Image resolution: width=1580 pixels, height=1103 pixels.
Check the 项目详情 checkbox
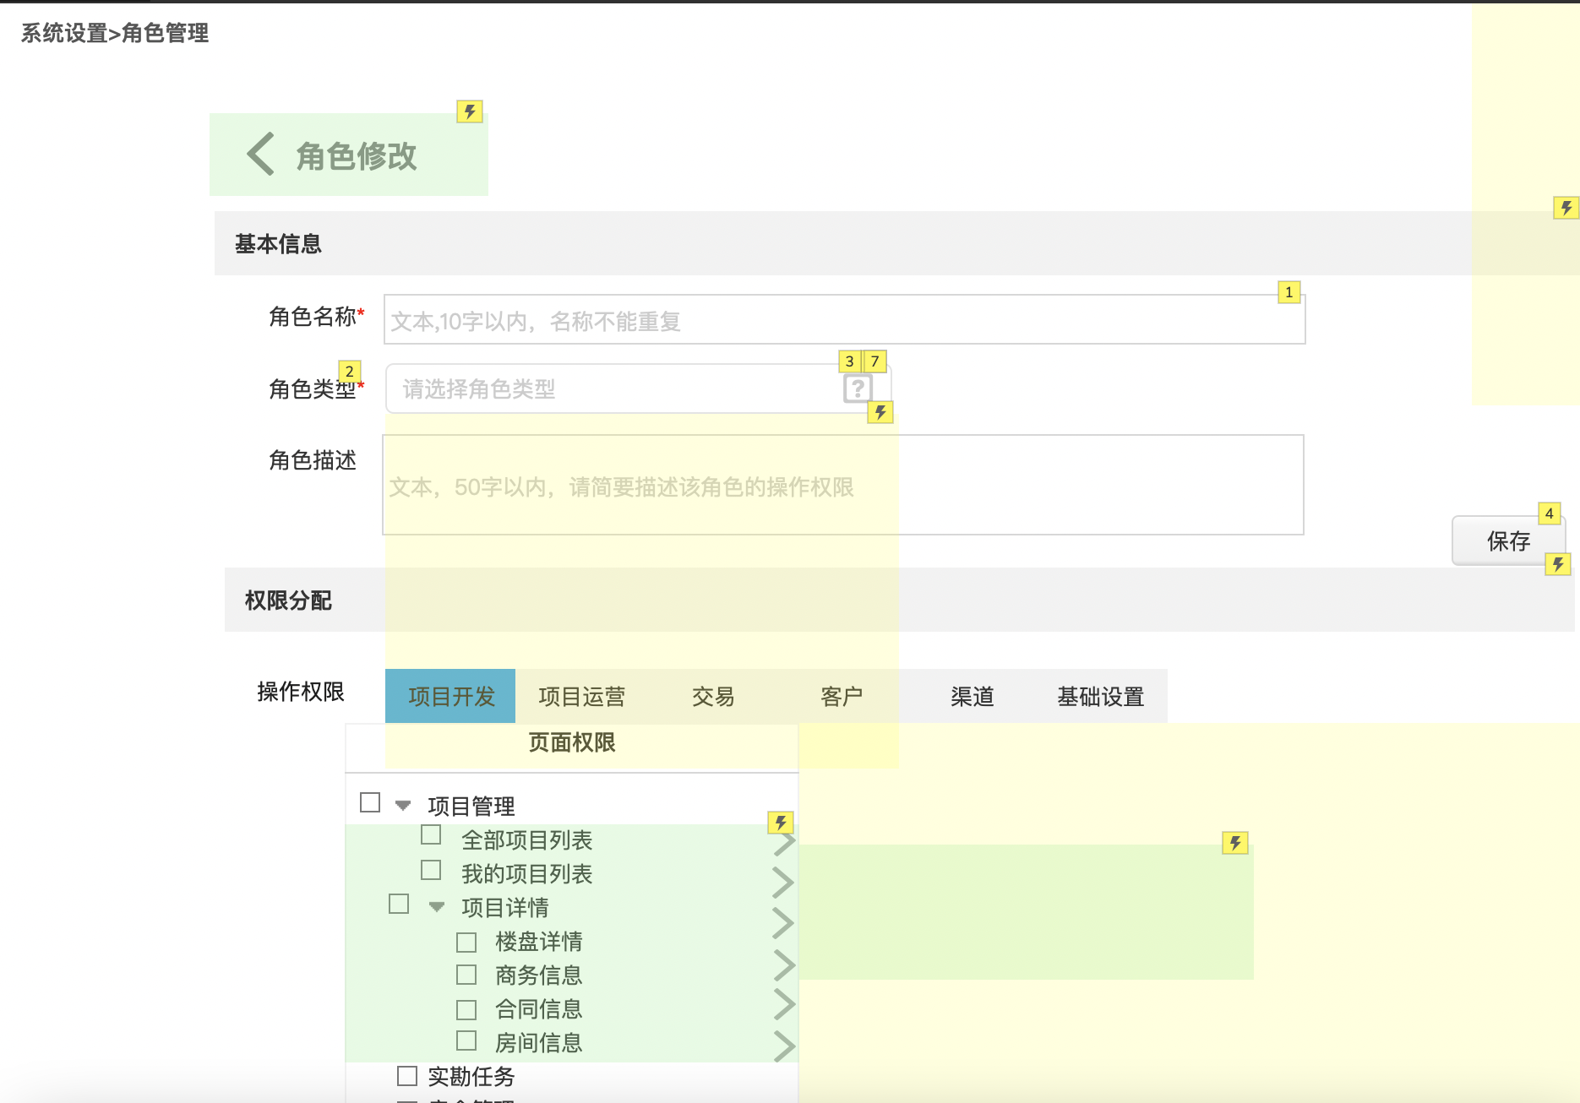[x=399, y=904]
